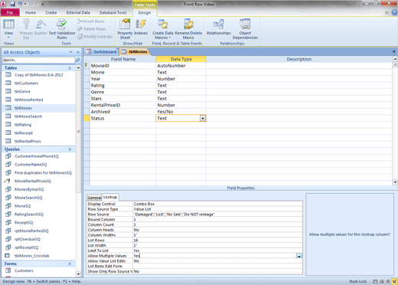
Task: Open the Help question mark icon
Action: (394, 12)
